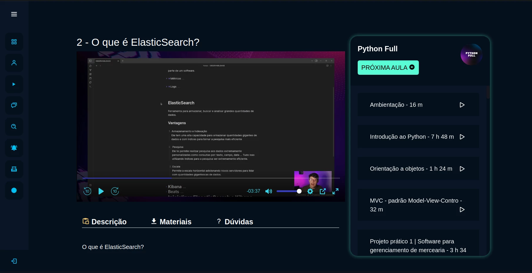
Task: Enable picture-in-picture mode on the player
Action: (x=323, y=191)
